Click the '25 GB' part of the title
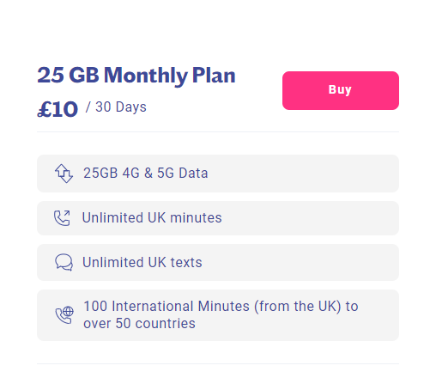The width and height of the screenshot is (436, 384). (x=68, y=75)
